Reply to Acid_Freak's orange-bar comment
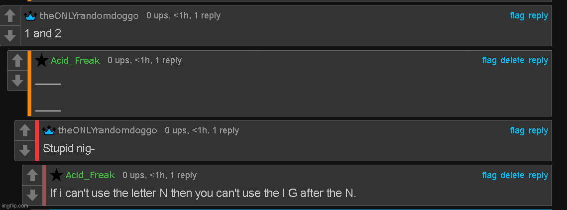This screenshot has height=210, width=567. pyautogui.click(x=538, y=61)
